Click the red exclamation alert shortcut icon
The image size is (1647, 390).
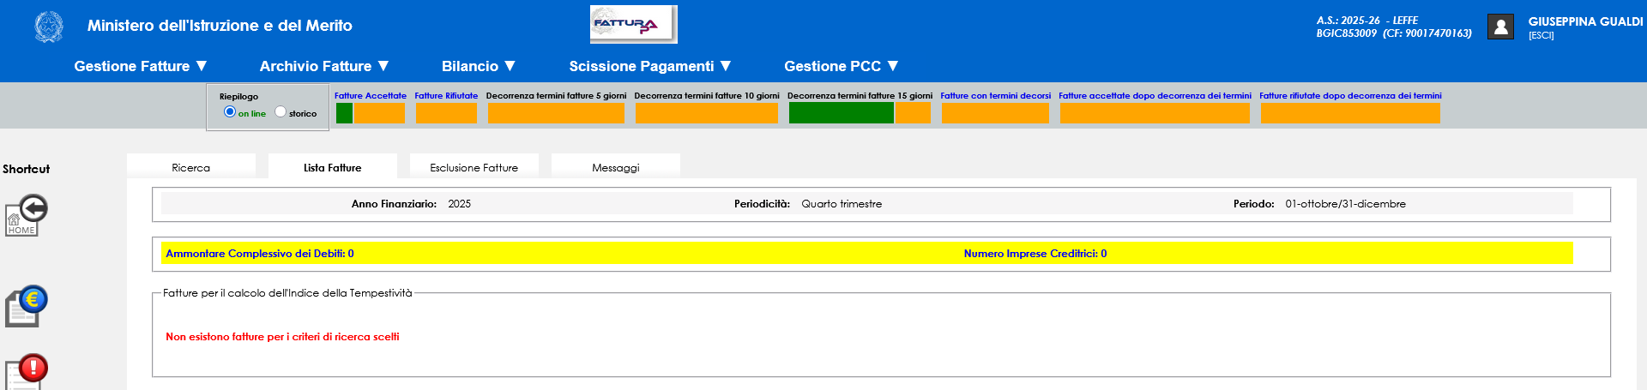tap(26, 372)
